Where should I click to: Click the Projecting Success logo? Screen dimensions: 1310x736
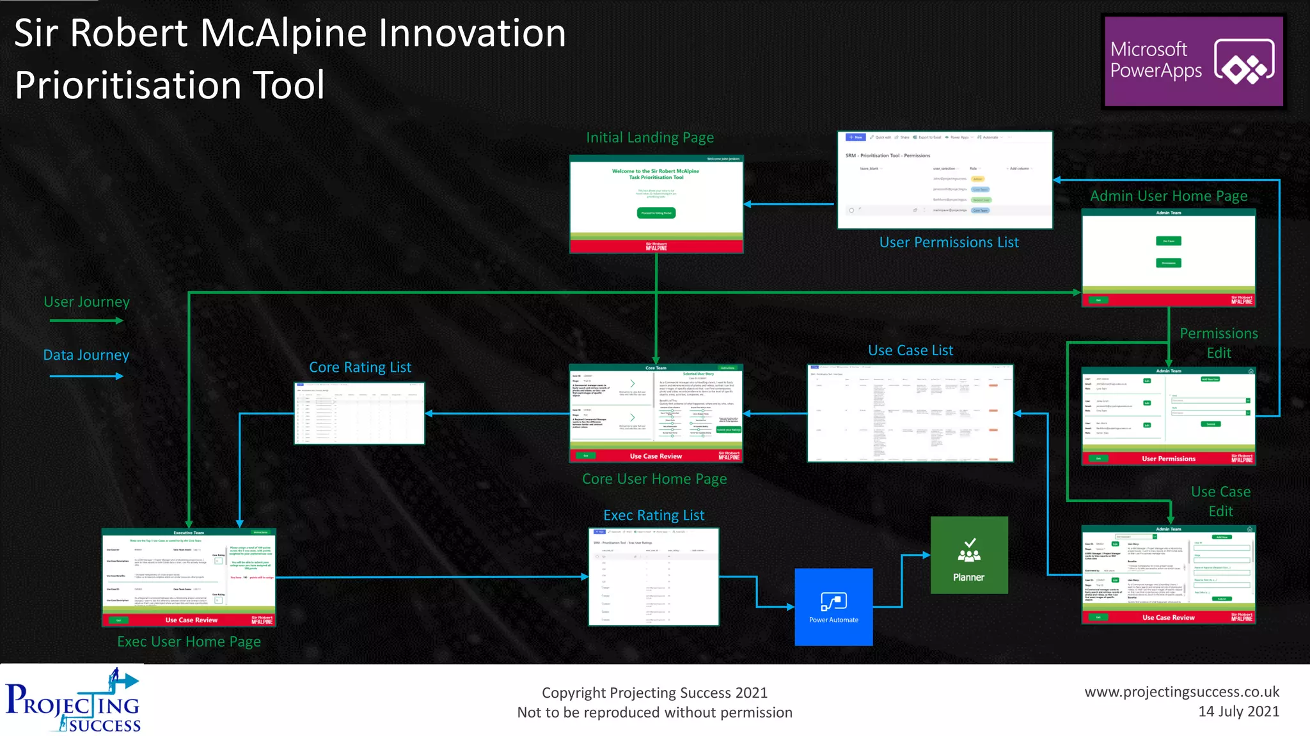72,701
